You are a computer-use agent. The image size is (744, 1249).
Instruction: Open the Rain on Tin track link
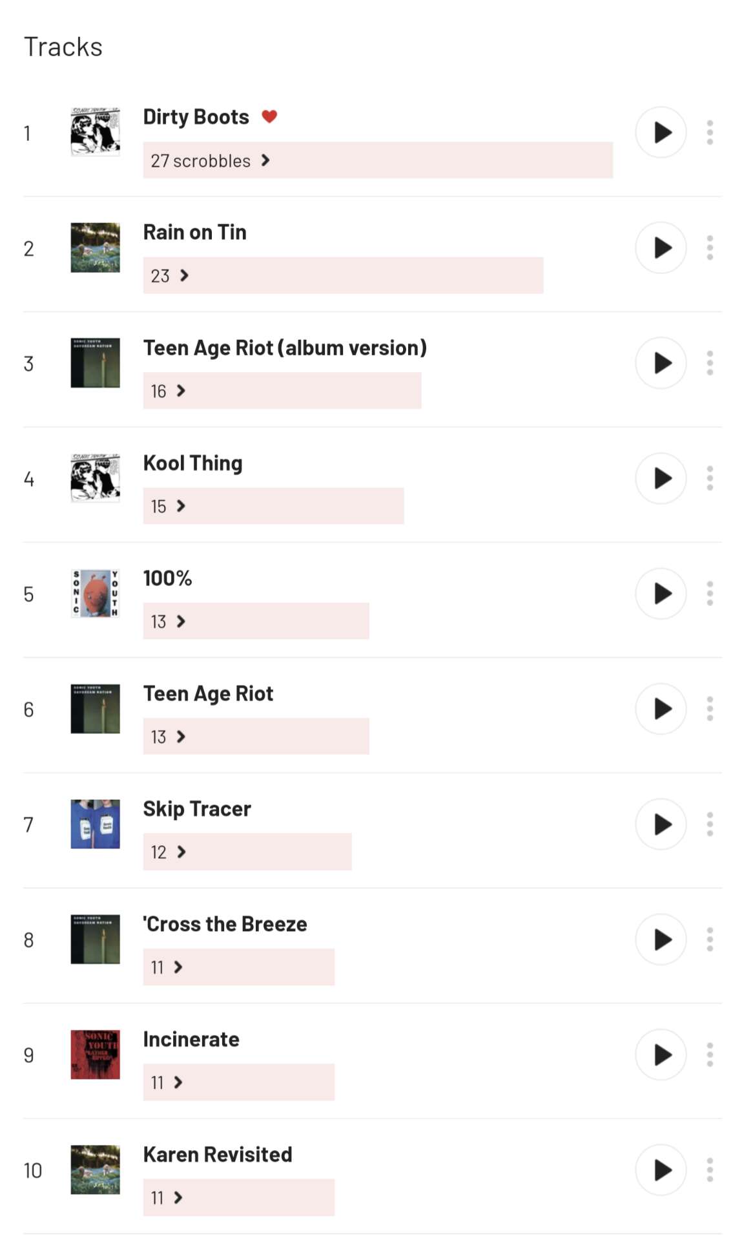pyautogui.click(x=194, y=232)
